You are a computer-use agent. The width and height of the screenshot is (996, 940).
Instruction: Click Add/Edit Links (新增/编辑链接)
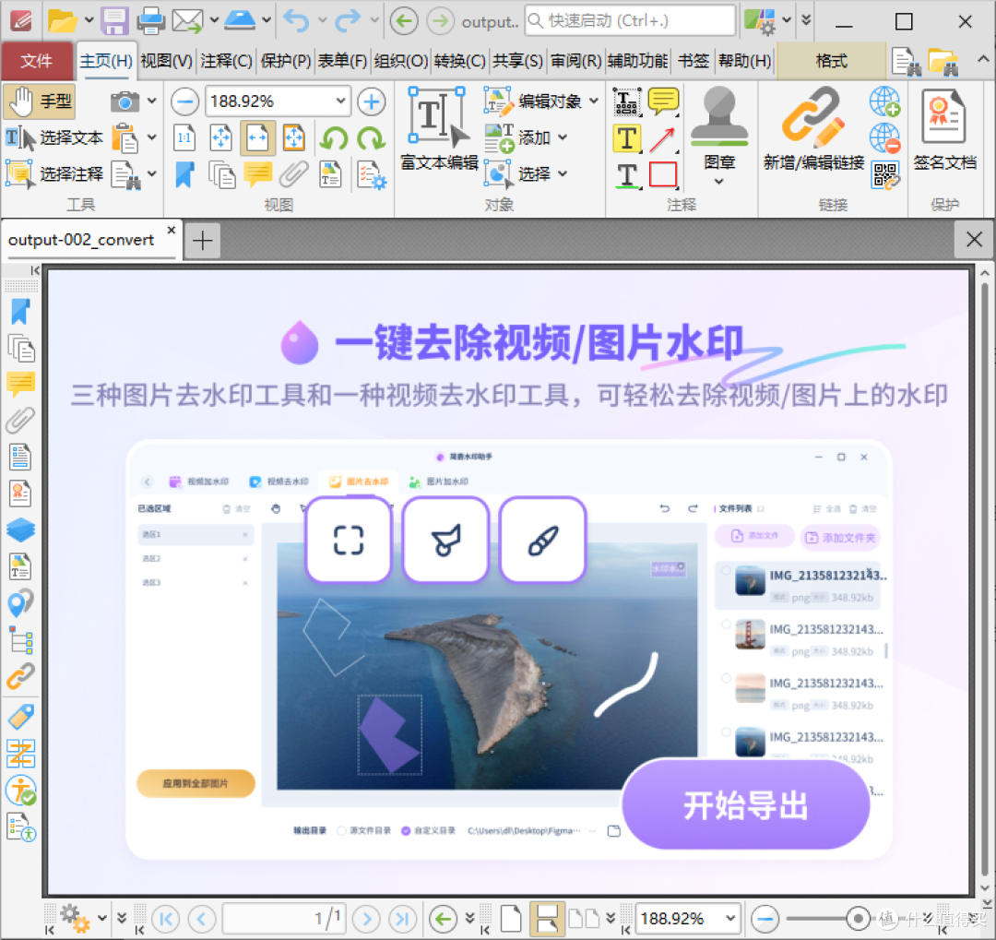813,130
